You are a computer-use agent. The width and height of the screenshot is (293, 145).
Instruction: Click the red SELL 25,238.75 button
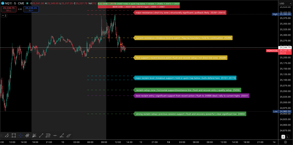pyautogui.click(x=9, y=9)
